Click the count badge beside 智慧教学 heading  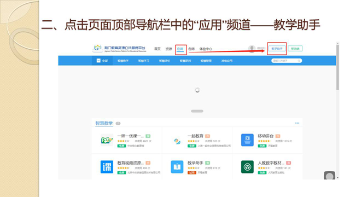(118, 123)
